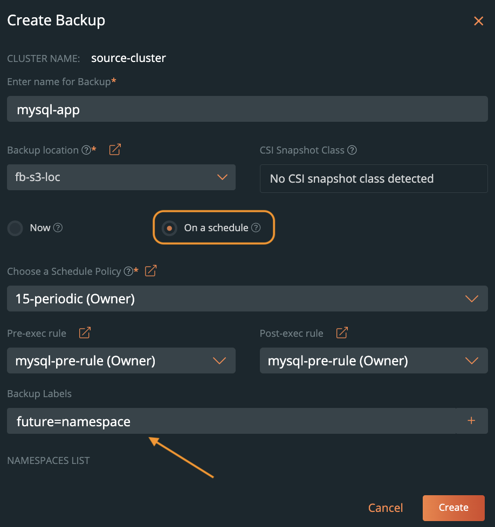The height and width of the screenshot is (527, 495).
Task: Open the Pre-exec rule external link icon
Action: 85,333
